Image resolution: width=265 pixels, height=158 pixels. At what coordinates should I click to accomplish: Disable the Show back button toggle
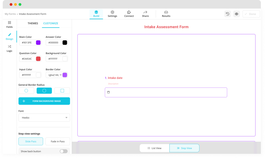pyautogui.click(x=63, y=151)
